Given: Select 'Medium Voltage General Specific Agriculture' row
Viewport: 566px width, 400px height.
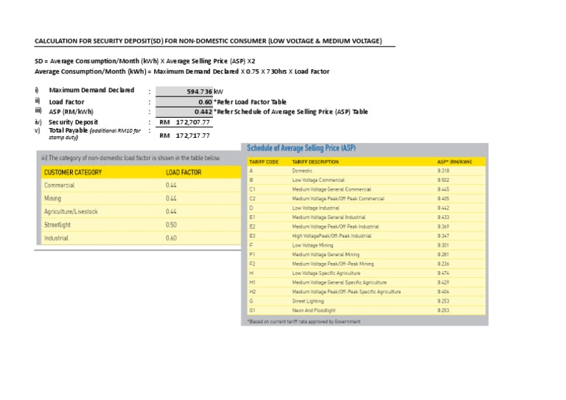Looking at the screenshot, I should 366,282.
